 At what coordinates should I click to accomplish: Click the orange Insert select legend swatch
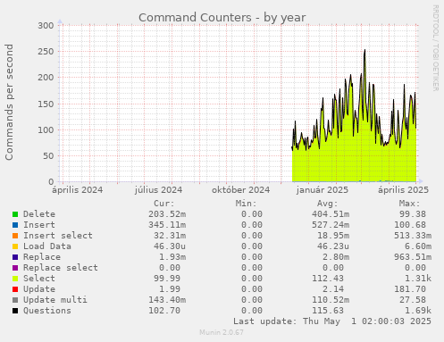(x=15, y=236)
